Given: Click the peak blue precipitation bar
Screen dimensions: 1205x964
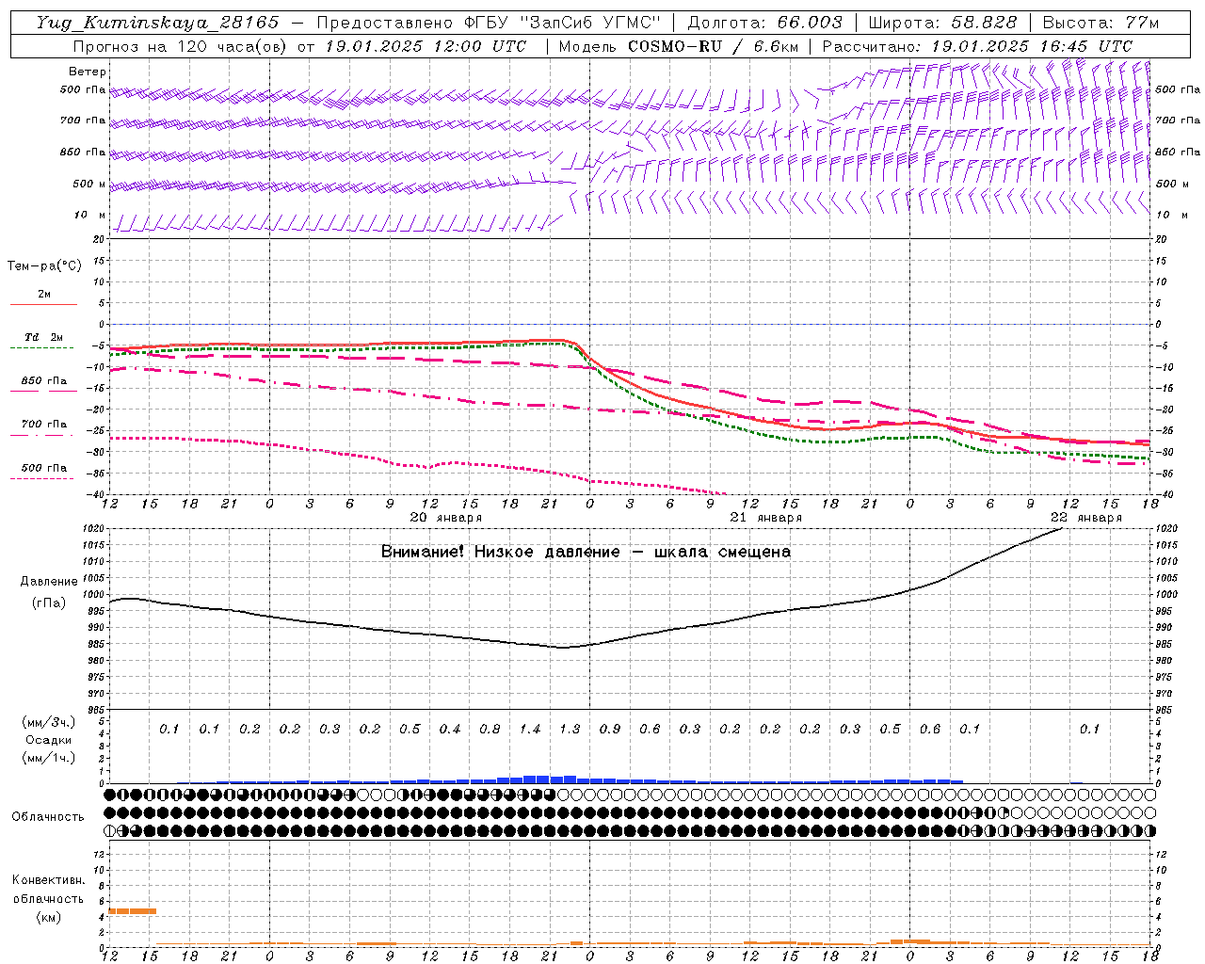Looking at the screenshot, I should point(537,779).
